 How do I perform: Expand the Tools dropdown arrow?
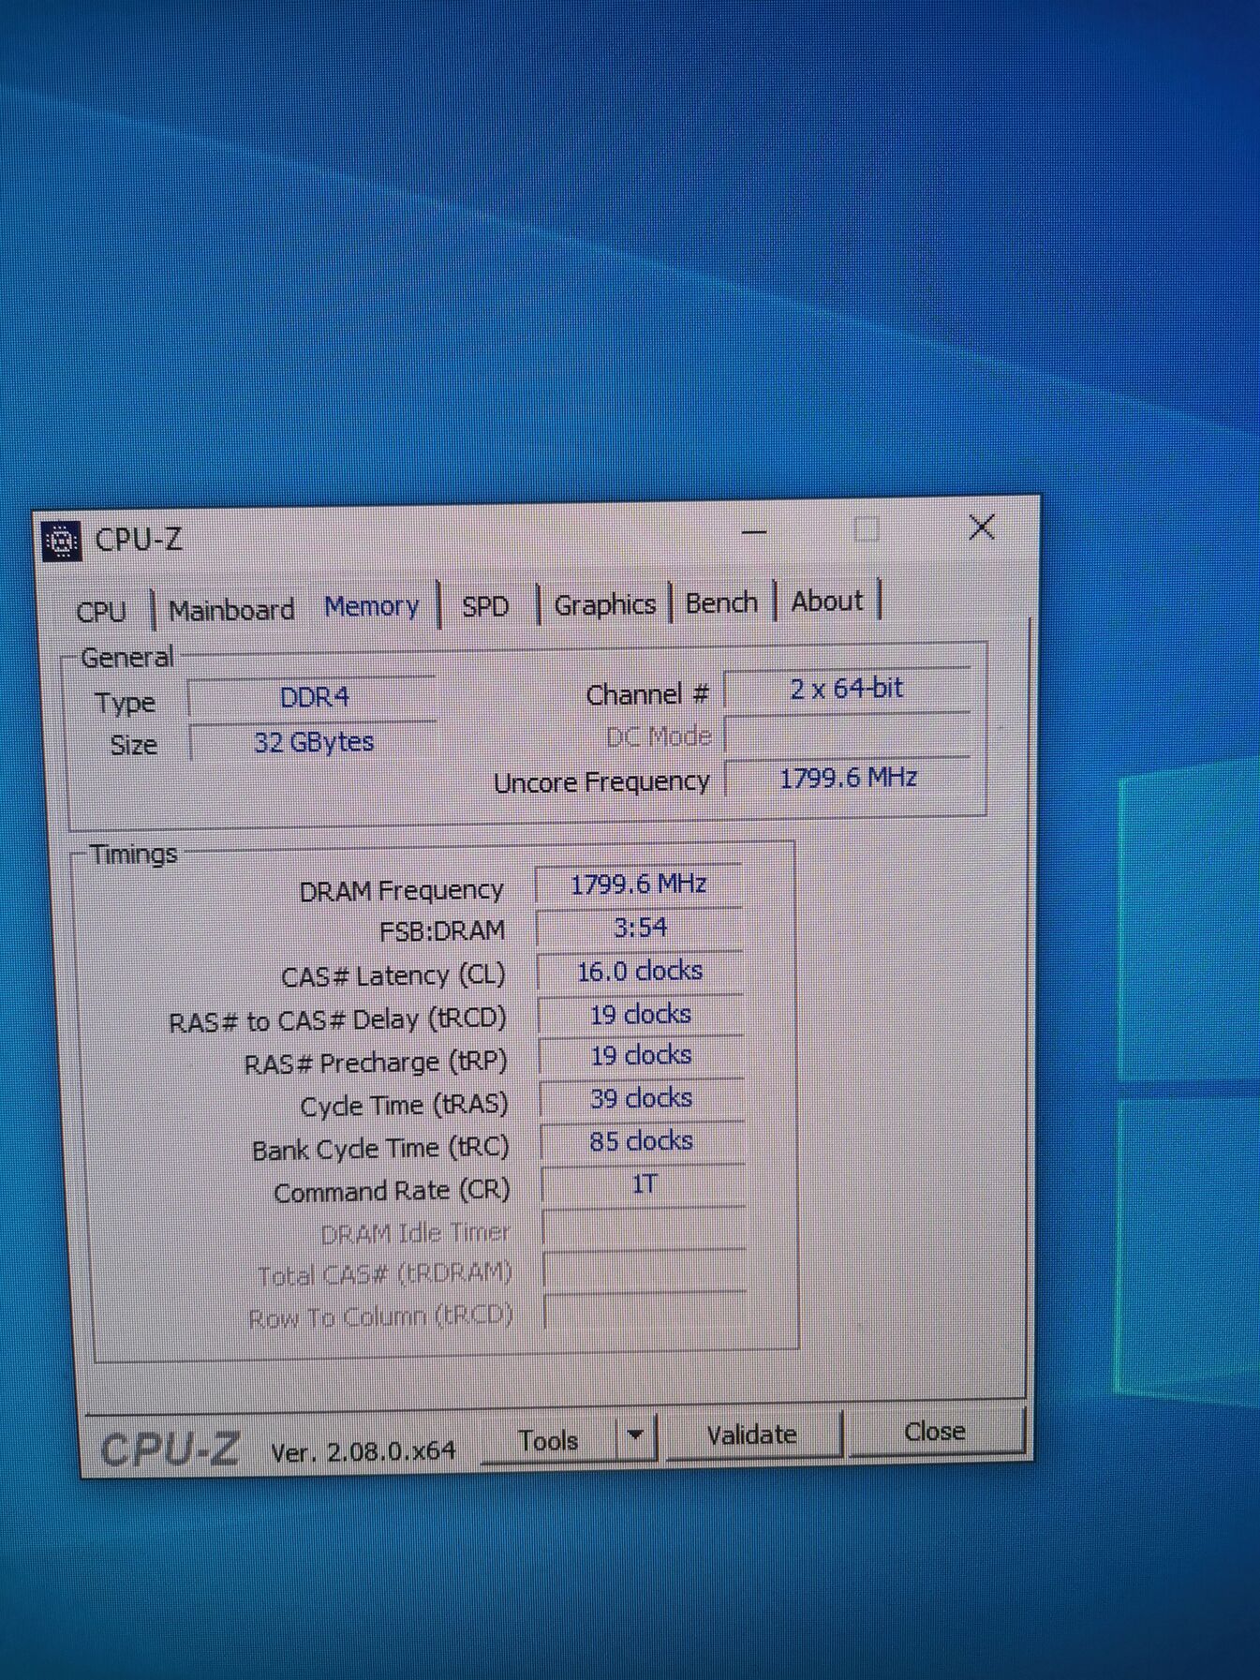point(636,1436)
